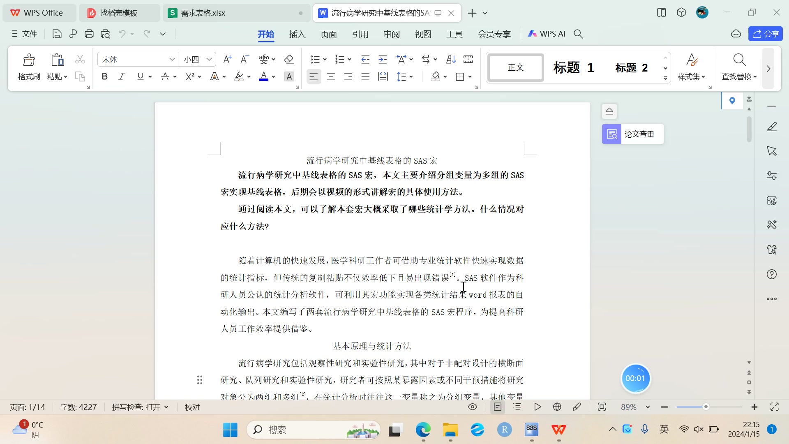Viewport: 789px width, 444px height.
Task: Click the zoom slider handle
Action: click(x=706, y=407)
